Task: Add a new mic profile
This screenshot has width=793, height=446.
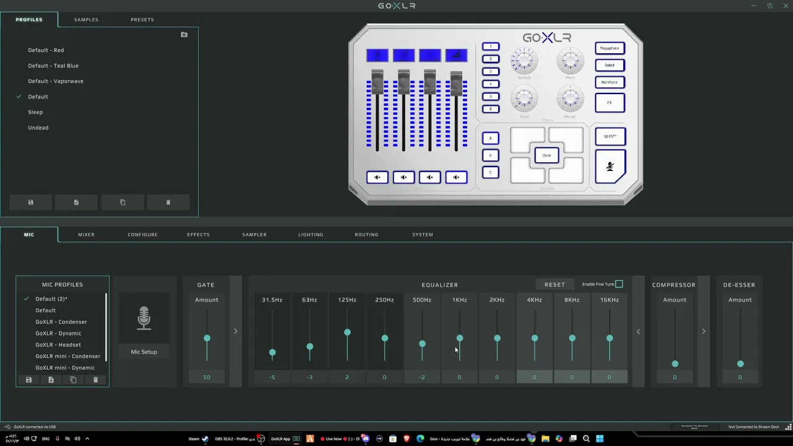Action: 51,380
